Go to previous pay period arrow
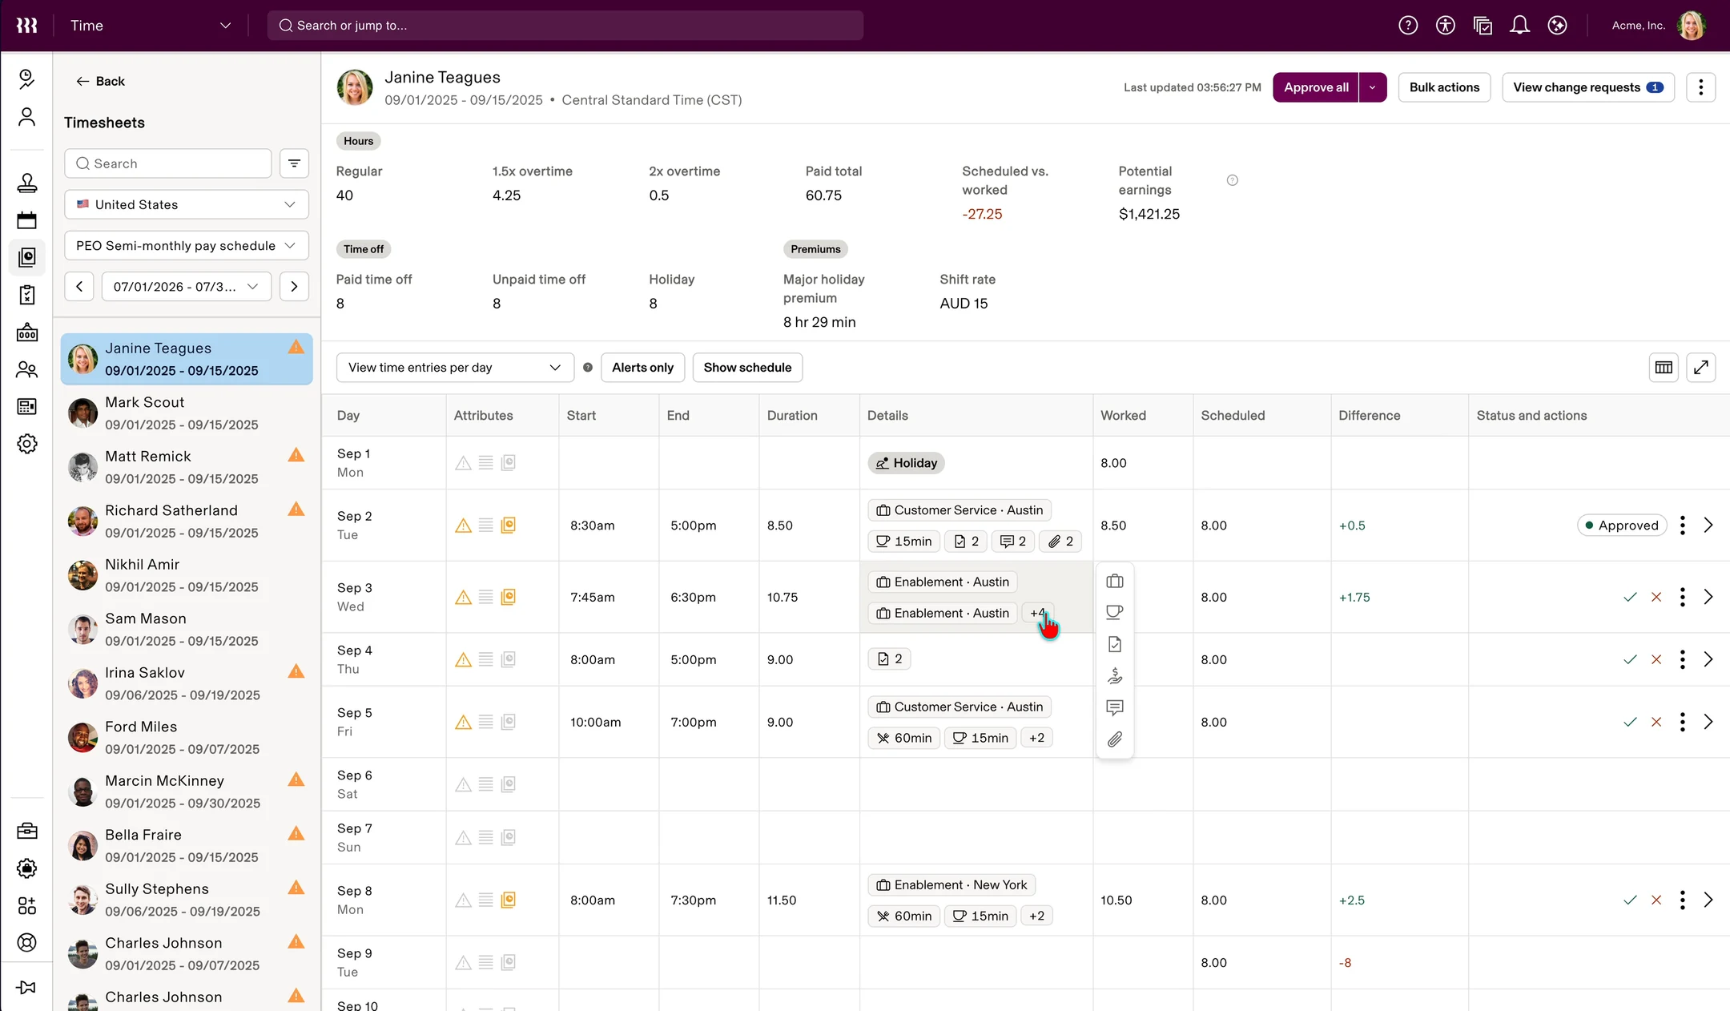The width and height of the screenshot is (1730, 1011). (79, 287)
